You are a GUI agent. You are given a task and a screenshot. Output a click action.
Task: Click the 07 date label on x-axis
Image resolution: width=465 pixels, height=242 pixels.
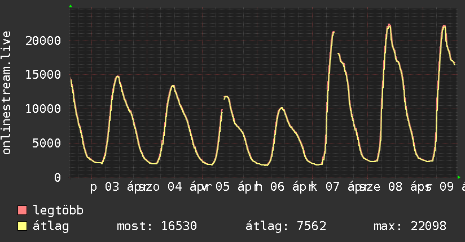pyautogui.click(x=332, y=187)
